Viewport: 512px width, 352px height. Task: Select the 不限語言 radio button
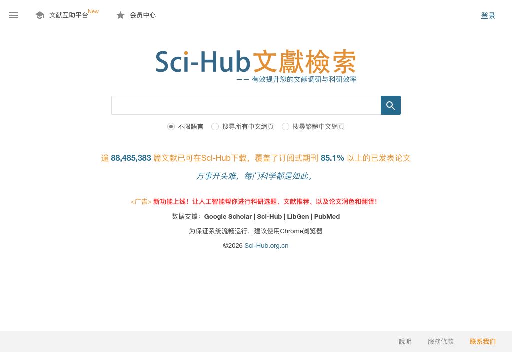click(x=171, y=126)
